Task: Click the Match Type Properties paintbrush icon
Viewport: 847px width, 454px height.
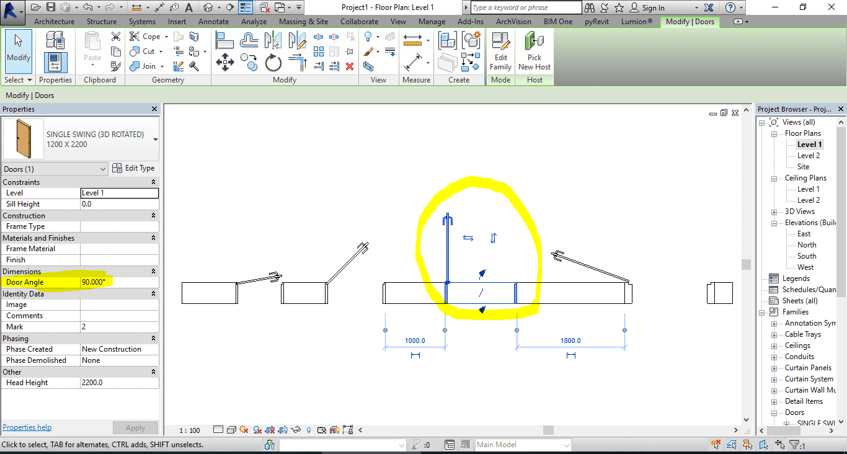Action: coord(116,66)
